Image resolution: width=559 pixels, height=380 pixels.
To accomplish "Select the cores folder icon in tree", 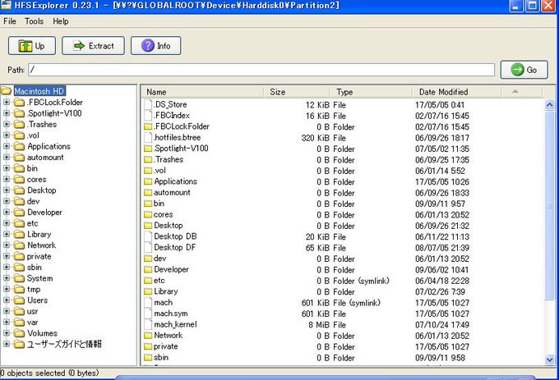I will (19, 179).
